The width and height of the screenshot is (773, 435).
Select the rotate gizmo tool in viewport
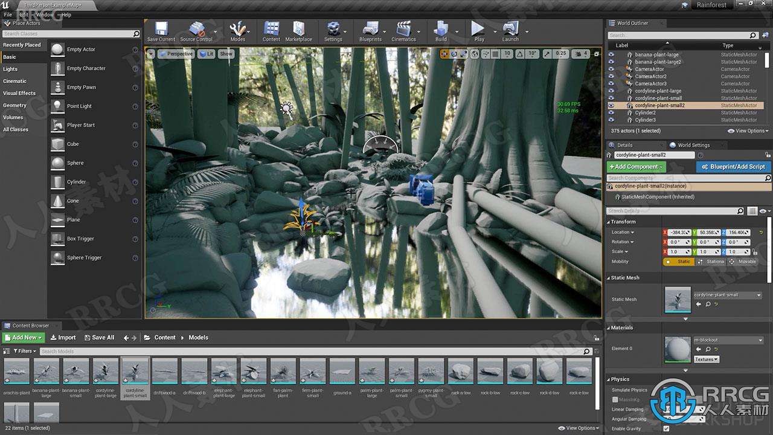(x=454, y=54)
